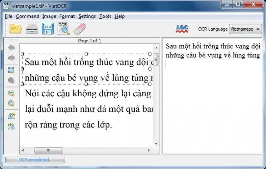The width and height of the screenshot is (266, 169).
Task: Toggle ABC spell check icon
Action: point(182,29)
